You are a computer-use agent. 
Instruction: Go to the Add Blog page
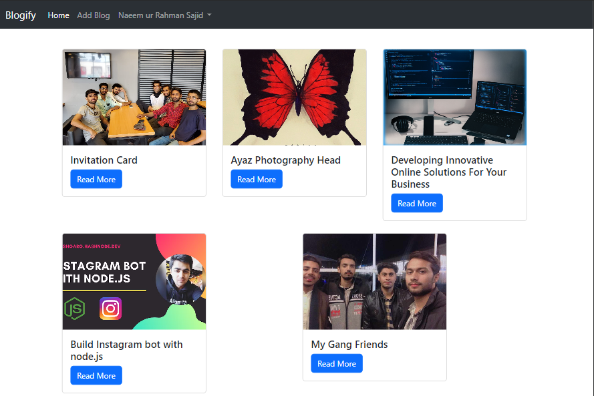pos(94,15)
